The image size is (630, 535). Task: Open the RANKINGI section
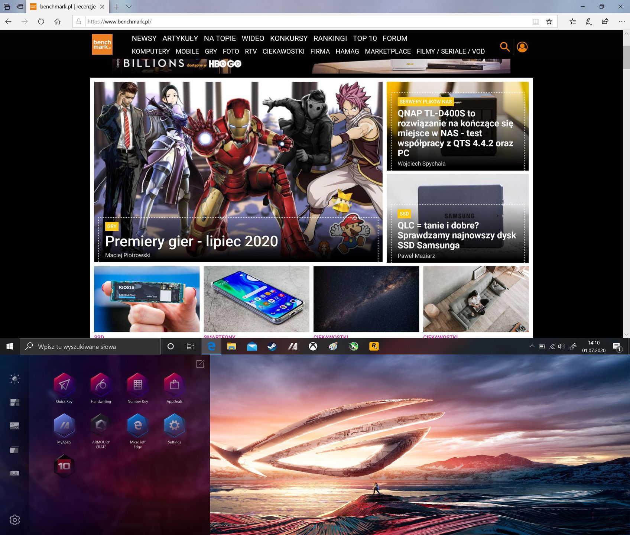tap(330, 38)
